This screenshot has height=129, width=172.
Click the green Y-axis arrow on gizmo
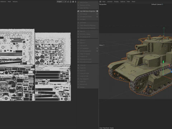coord(163,62)
